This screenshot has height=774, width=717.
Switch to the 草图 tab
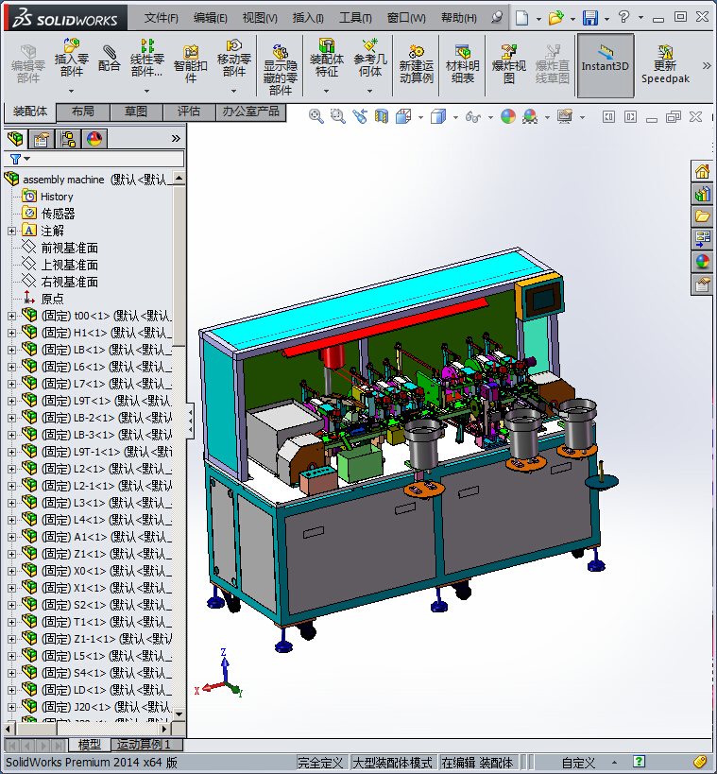point(136,112)
